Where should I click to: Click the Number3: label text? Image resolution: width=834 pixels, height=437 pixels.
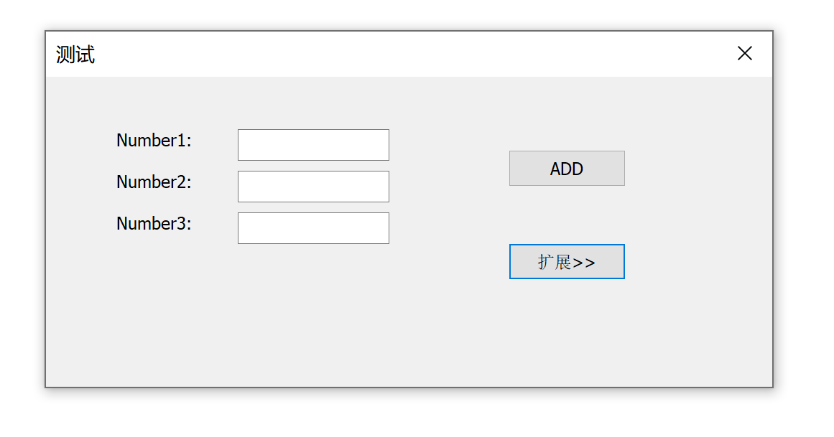tap(154, 224)
